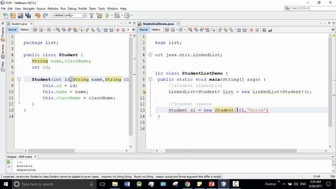Select Source view in Student.java editor
This screenshot has height=189, width=336.
pyautogui.click(x=12, y=30)
